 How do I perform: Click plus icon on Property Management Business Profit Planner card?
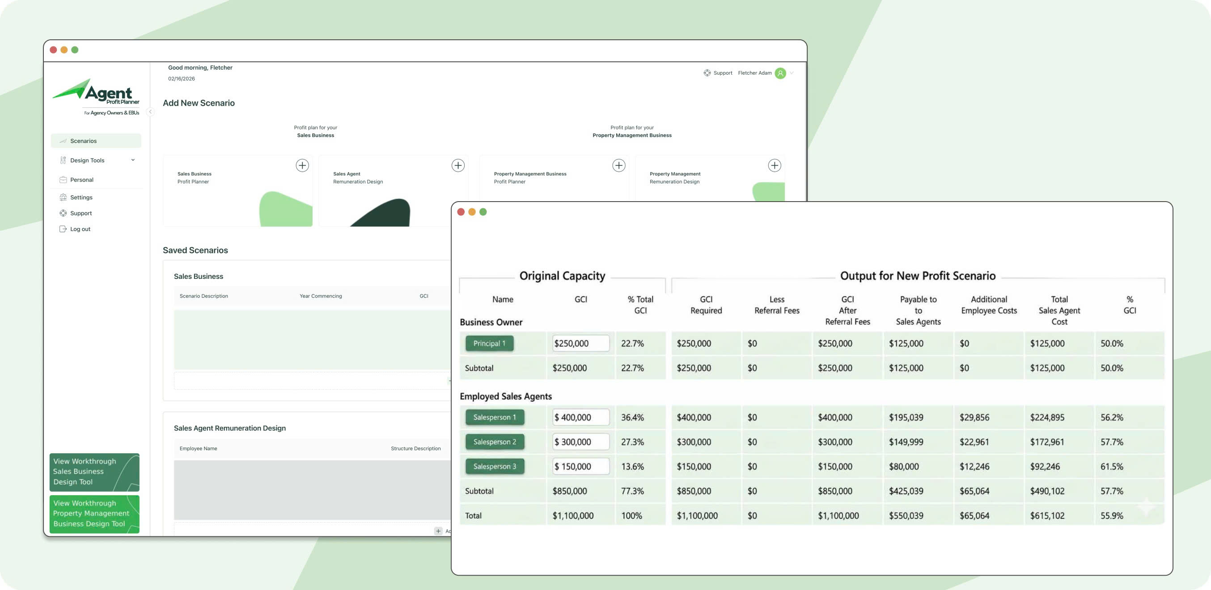(618, 165)
